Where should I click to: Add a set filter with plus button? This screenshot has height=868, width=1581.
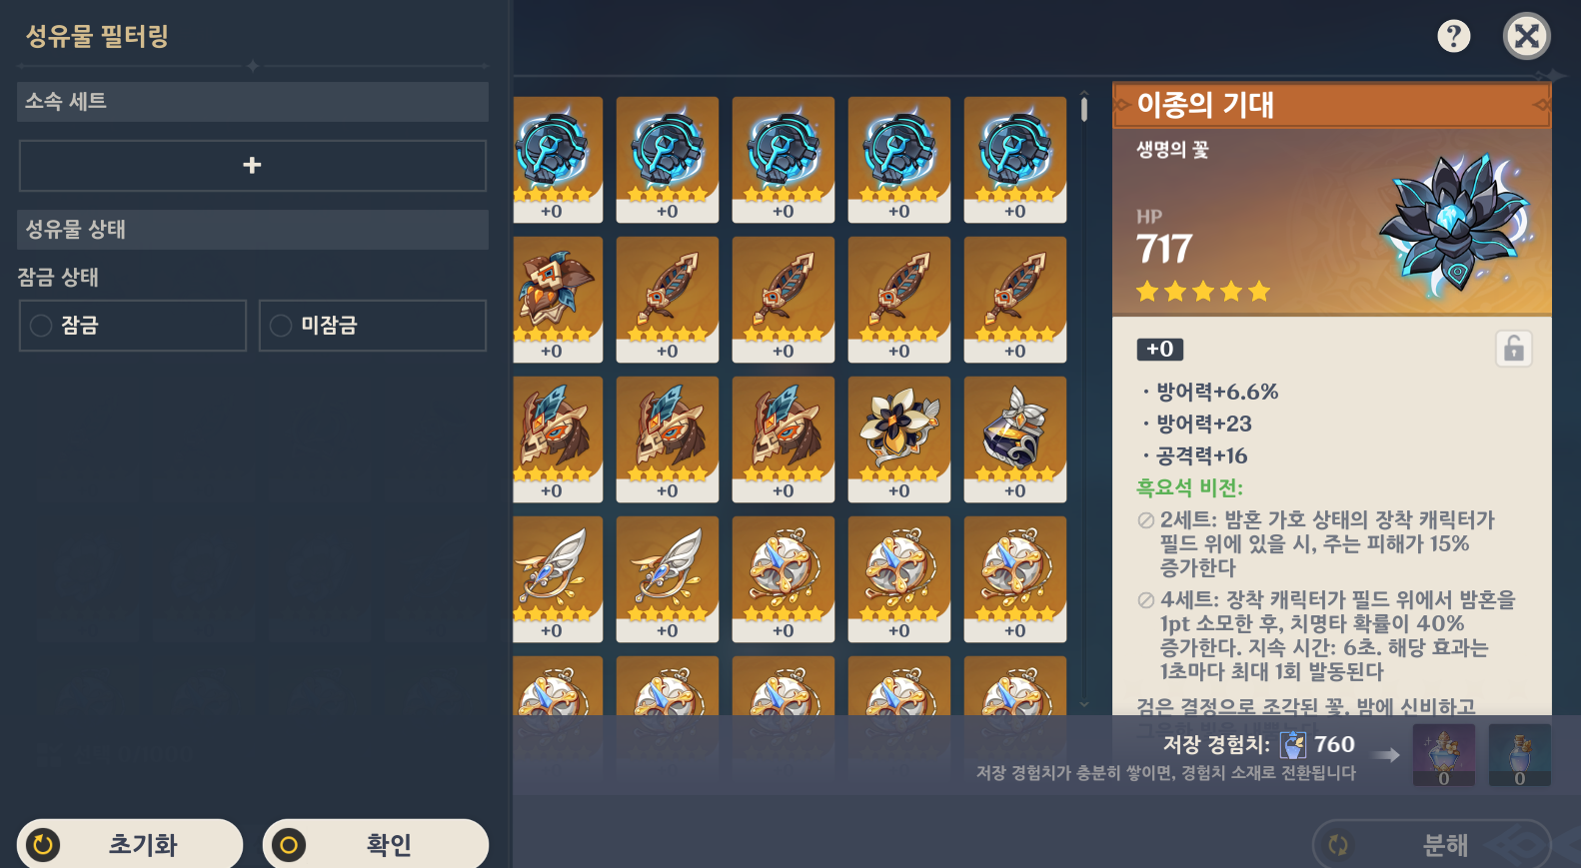click(253, 166)
